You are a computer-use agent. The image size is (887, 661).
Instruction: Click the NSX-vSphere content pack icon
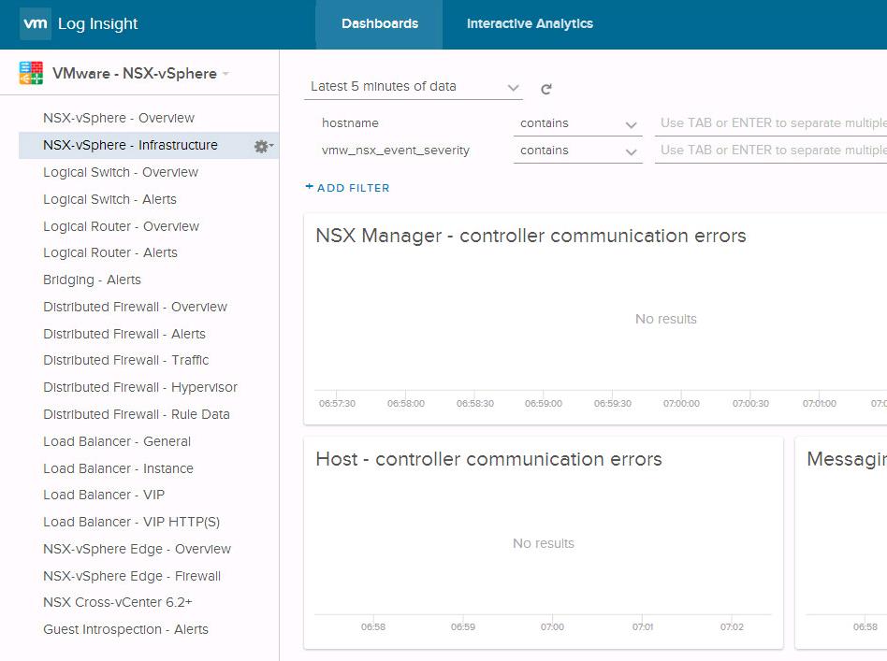31,74
